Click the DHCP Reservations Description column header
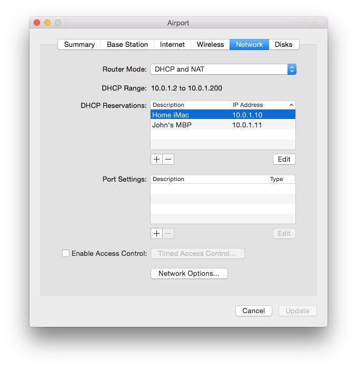Screen dimensions: 357x369 191,105
